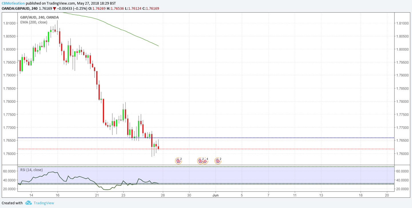The height and width of the screenshot is (208, 412).
Task: Open the UK event icon between dates 28 and 30
Action: pyautogui.click(x=178, y=161)
